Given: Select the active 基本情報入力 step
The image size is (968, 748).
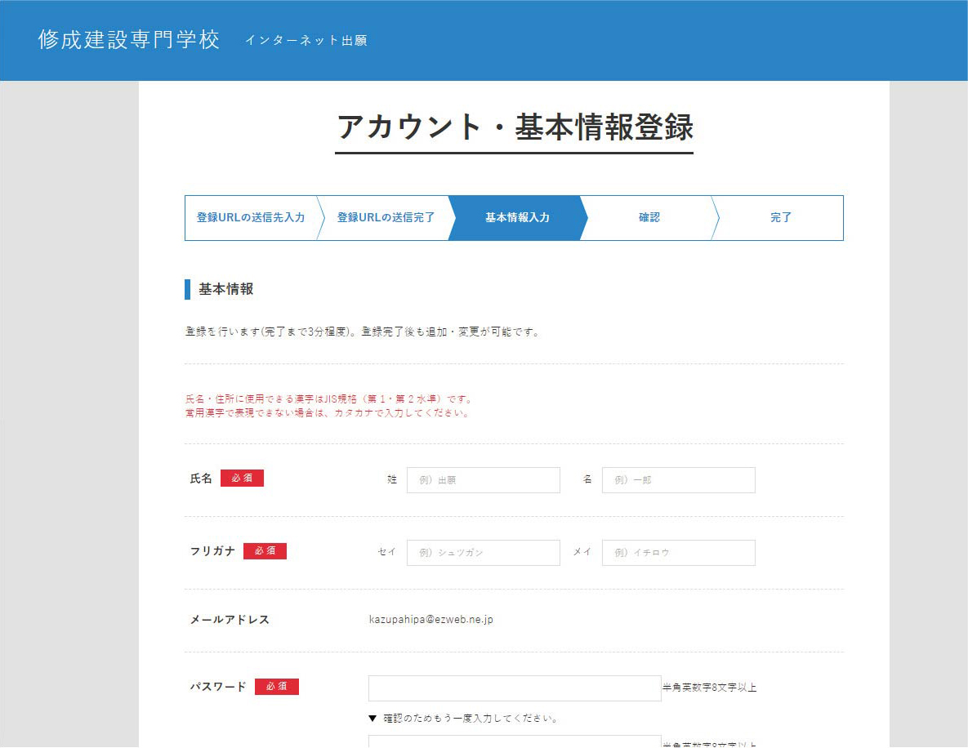Looking at the screenshot, I should pos(517,218).
